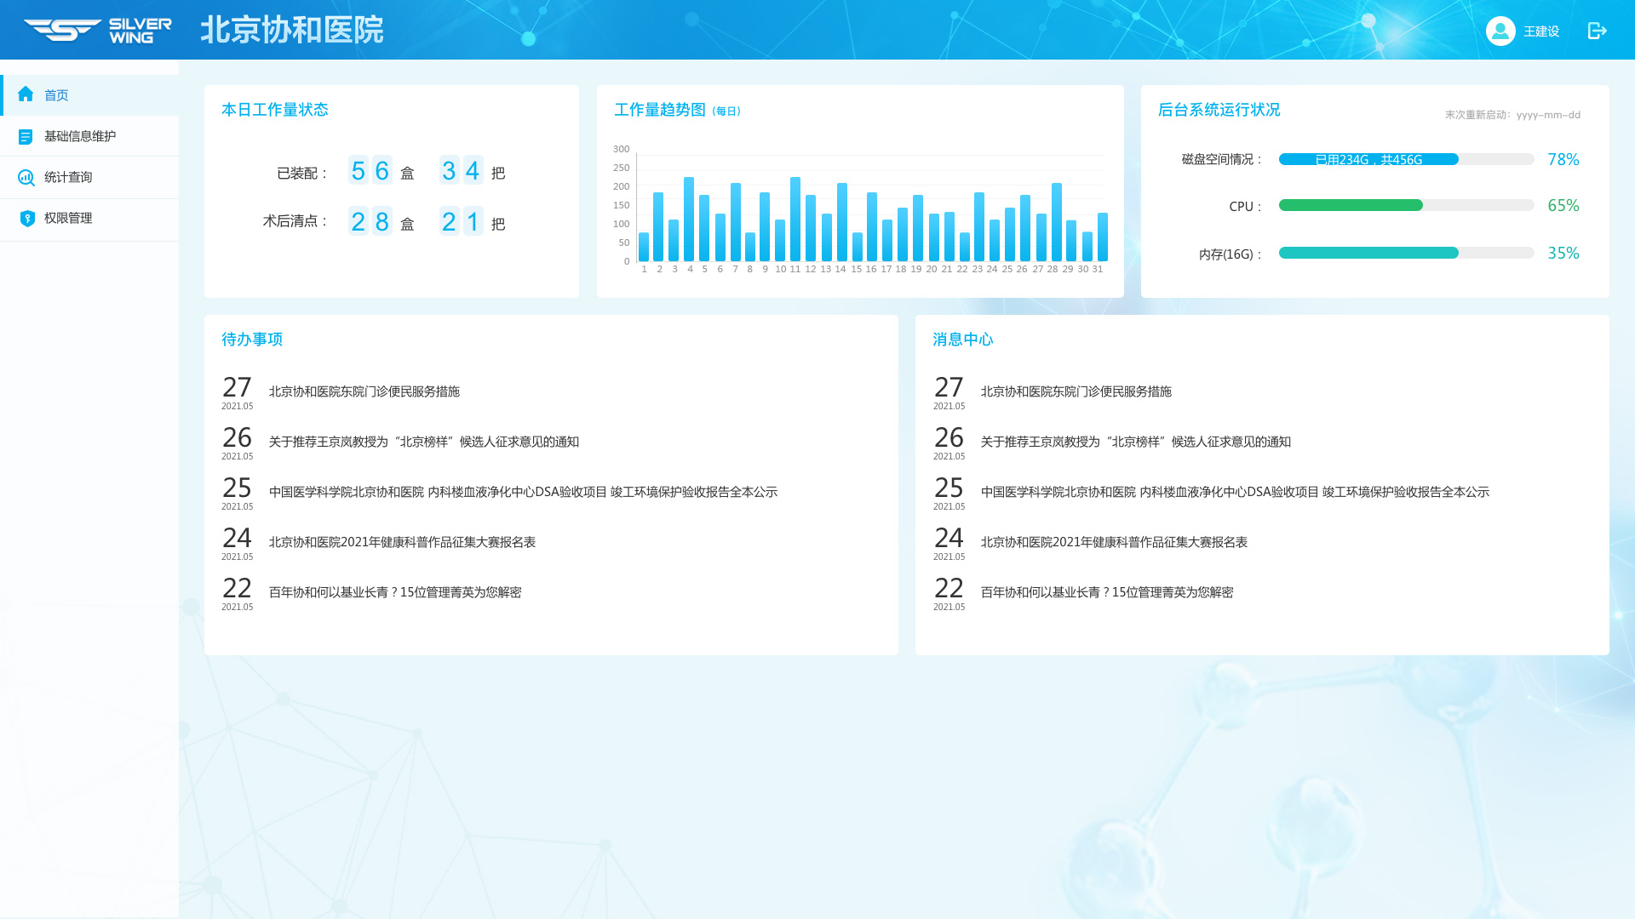1635x919 pixels.
Task: Click the 基础信息维护 document icon
Action: [26, 136]
